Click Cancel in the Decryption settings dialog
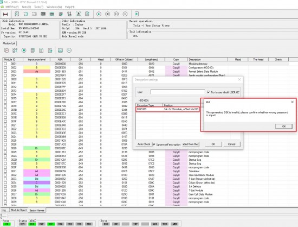This screenshot has width=298, height=227. [x=231, y=144]
